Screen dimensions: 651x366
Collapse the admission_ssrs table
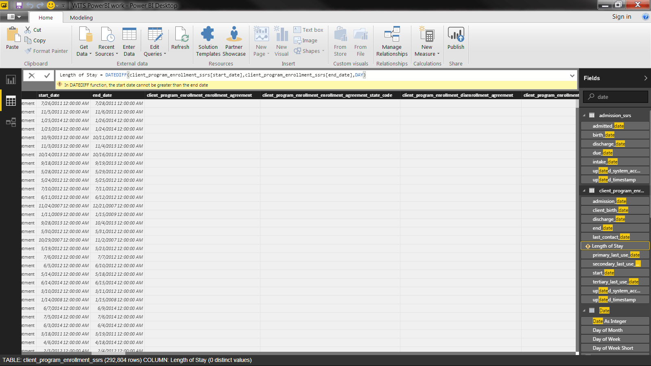(584, 115)
